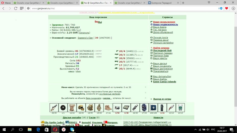Open File Explorer from taskbar
The image size is (237, 133).
30,129
